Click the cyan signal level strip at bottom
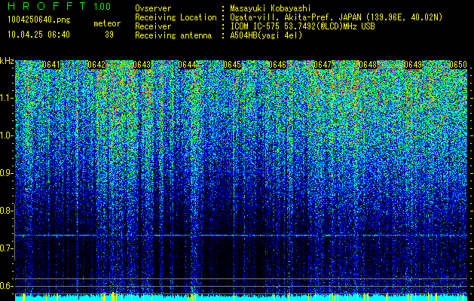The image size is (474, 301). tap(241, 297)
